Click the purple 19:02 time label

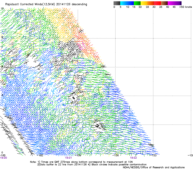[x=134, y=158]
